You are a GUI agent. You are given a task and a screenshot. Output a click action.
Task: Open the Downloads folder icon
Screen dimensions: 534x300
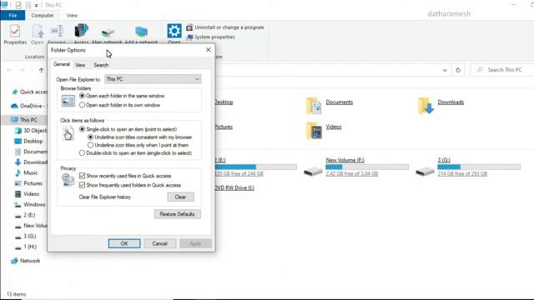click(426, 106)
